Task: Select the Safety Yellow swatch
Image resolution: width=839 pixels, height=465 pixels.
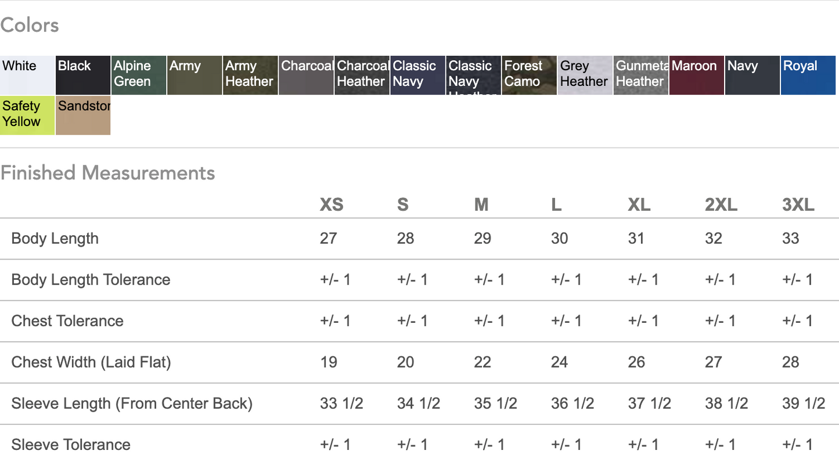Action: point(27,116)
